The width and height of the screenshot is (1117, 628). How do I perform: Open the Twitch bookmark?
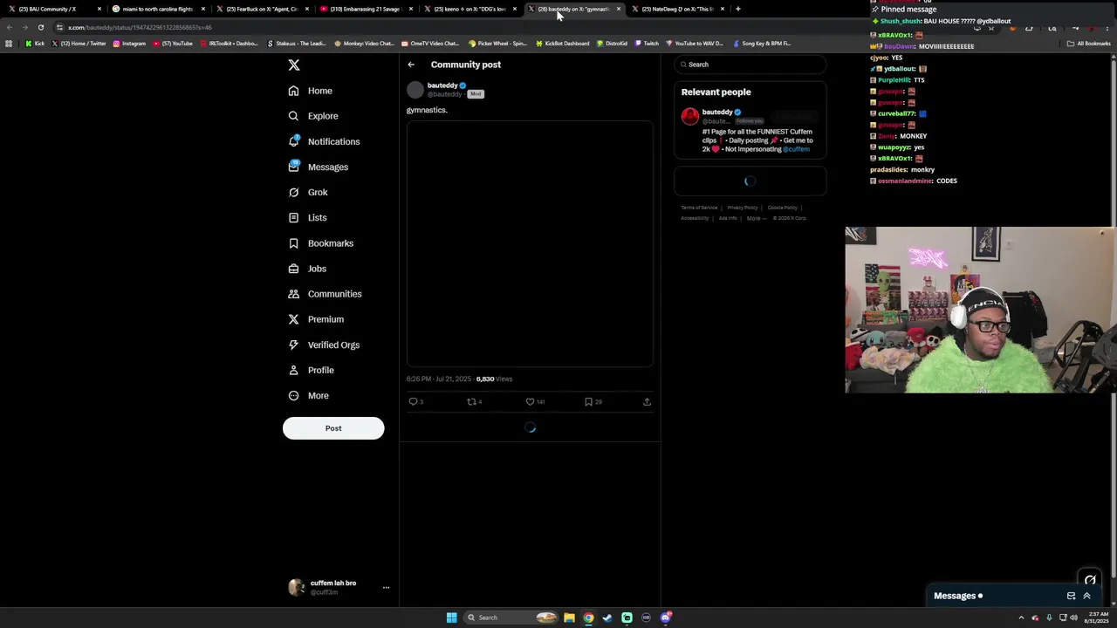click(x=648, y=43)
